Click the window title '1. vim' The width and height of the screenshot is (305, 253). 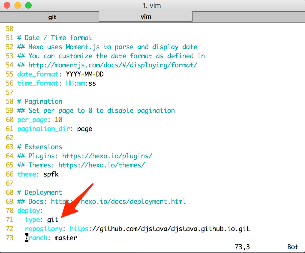pos(152,6)
